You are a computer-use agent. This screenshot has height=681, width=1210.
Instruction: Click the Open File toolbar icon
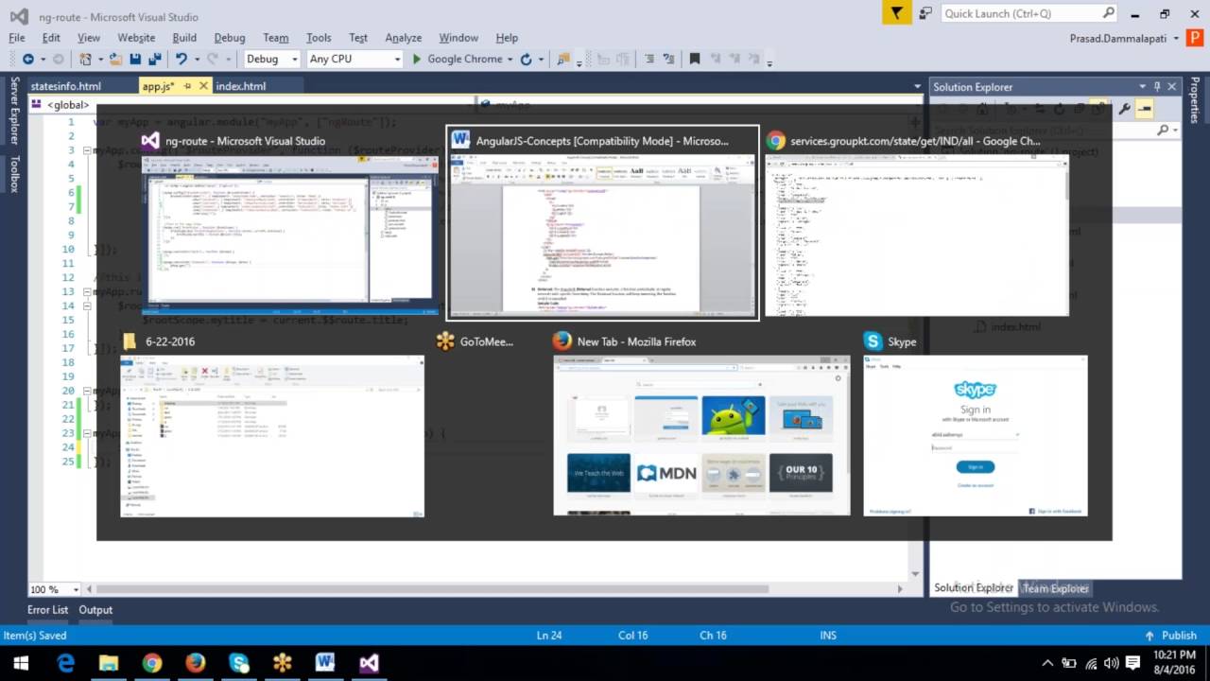(115, 59)
